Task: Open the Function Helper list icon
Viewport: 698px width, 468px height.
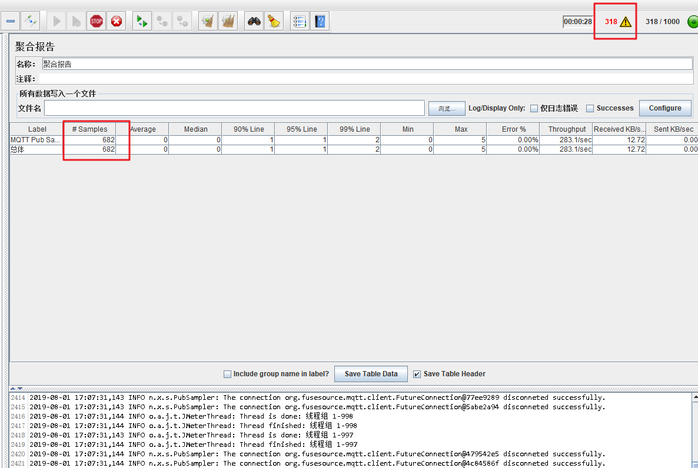Action: click(x=300, y=21)
